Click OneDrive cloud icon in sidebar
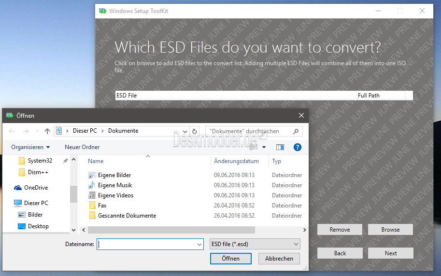441x276 pixels. [x=18, y=188]
